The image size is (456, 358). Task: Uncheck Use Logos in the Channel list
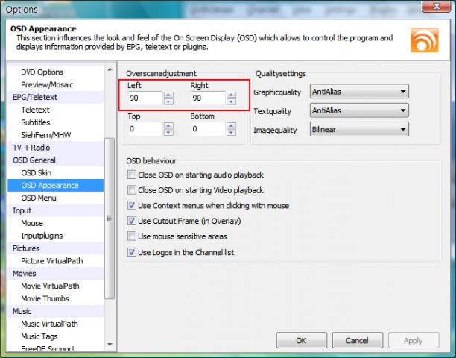(x=131, y=252)
